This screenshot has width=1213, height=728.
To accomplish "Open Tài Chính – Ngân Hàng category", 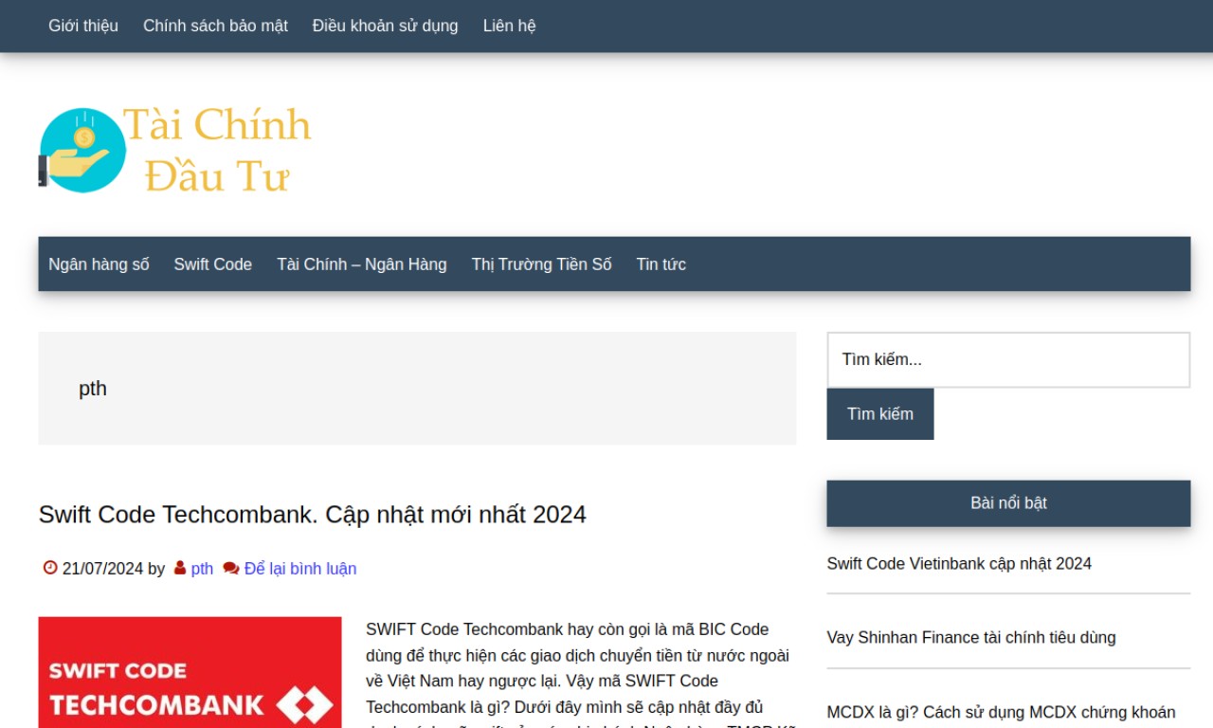I will (362, 264).
